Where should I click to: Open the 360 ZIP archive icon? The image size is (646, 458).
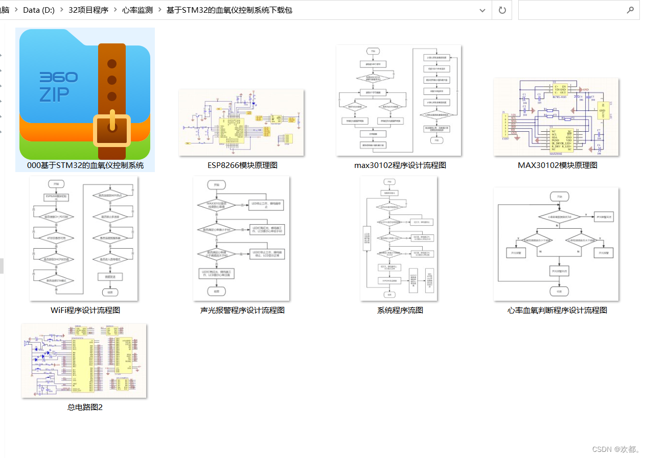click(x=85, y=95)
